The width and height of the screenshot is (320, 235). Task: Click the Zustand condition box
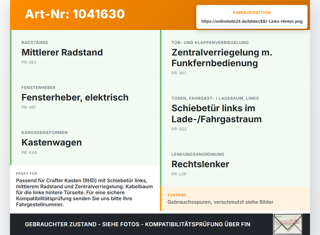click(x=235, y=199)
